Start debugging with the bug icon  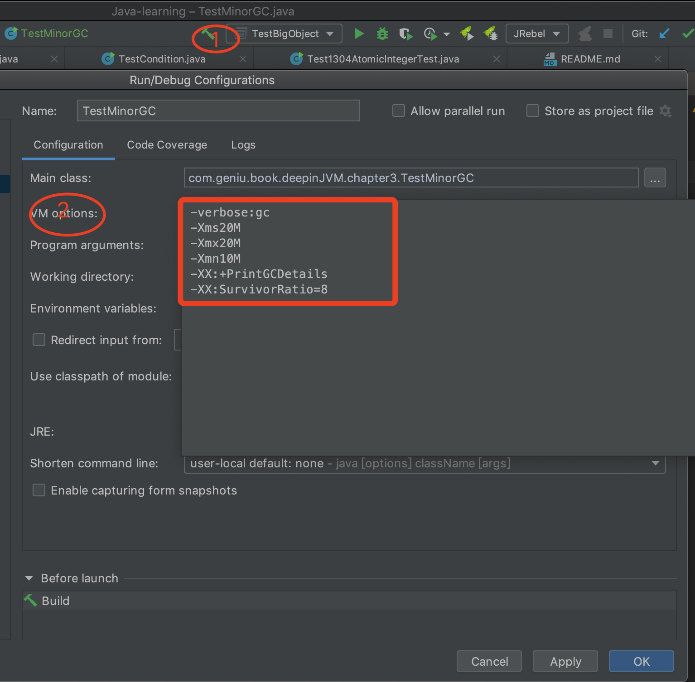pos(382,34)
